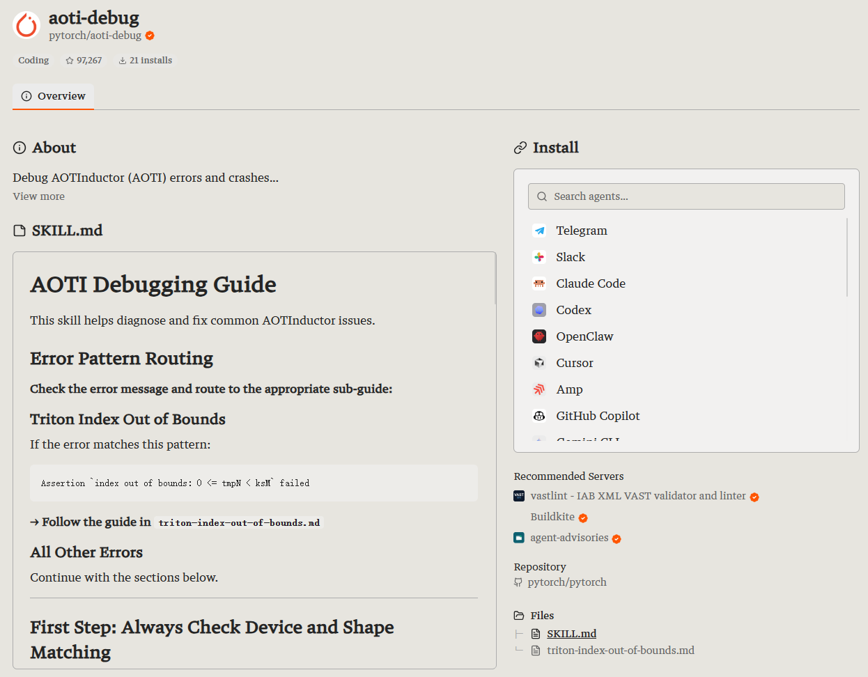Click the magnifier icon in agent search
The width and height of the screenshot is (868, 677).
tap(542, 196)
